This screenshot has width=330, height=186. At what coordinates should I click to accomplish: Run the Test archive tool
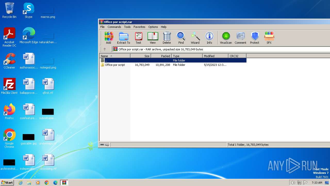[138, 38]
